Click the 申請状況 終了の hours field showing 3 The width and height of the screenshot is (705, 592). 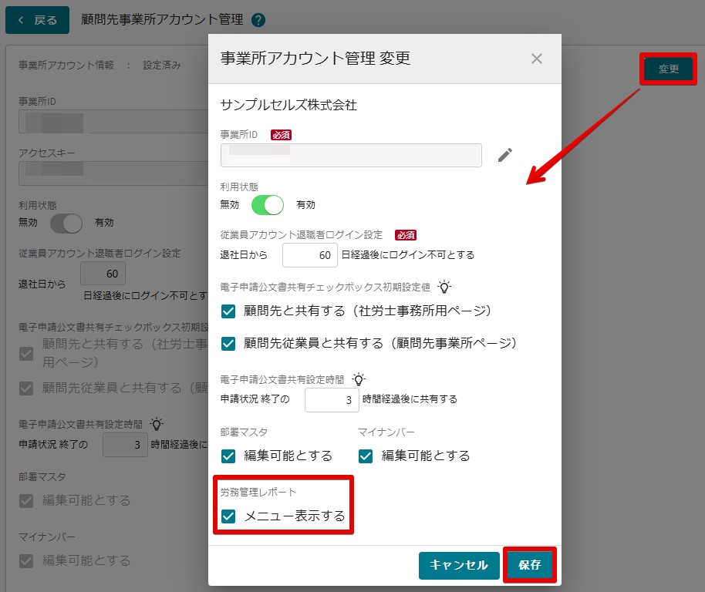[332, 400]
